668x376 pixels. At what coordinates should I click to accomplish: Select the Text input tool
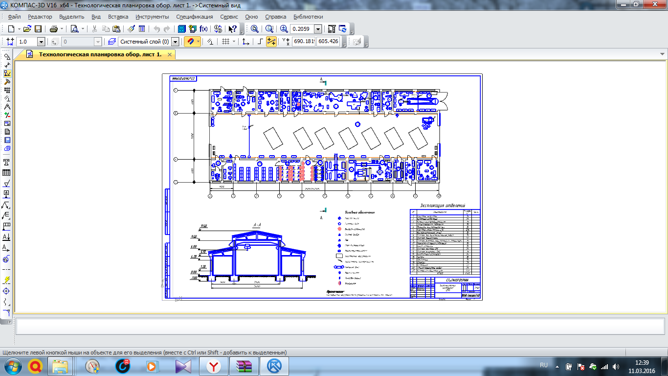pos(7,162)
